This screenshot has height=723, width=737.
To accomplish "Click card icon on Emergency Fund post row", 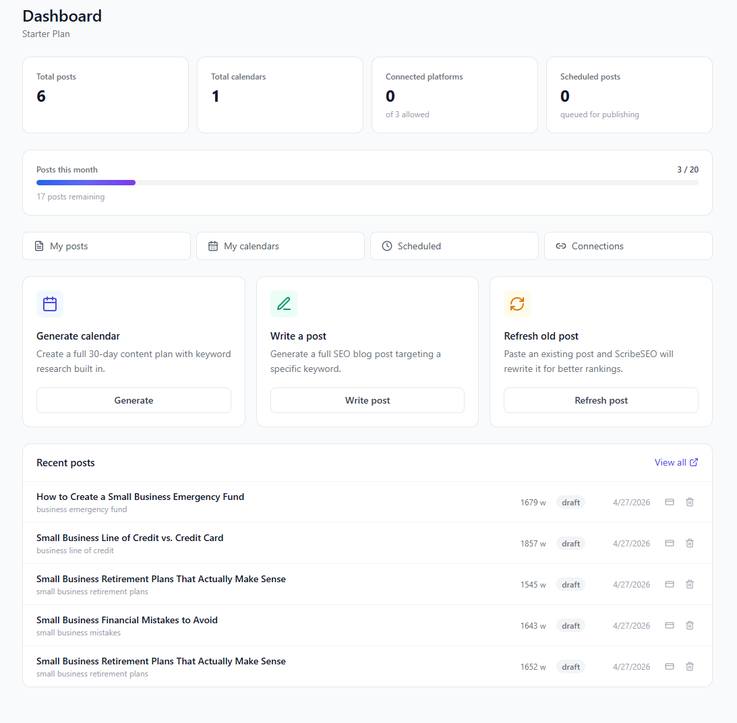I will [x=670, y=502].
